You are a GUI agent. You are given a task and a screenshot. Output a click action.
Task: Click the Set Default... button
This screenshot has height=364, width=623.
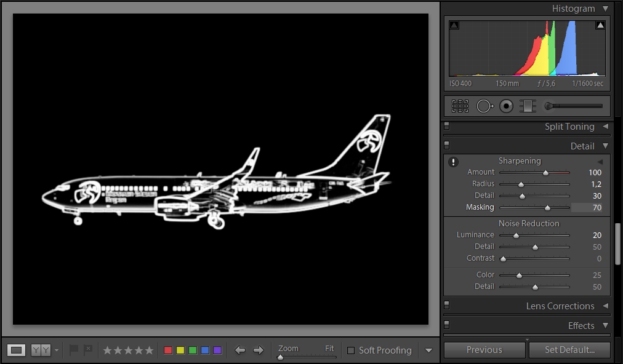pyautogui.click(x=569, y=350)
